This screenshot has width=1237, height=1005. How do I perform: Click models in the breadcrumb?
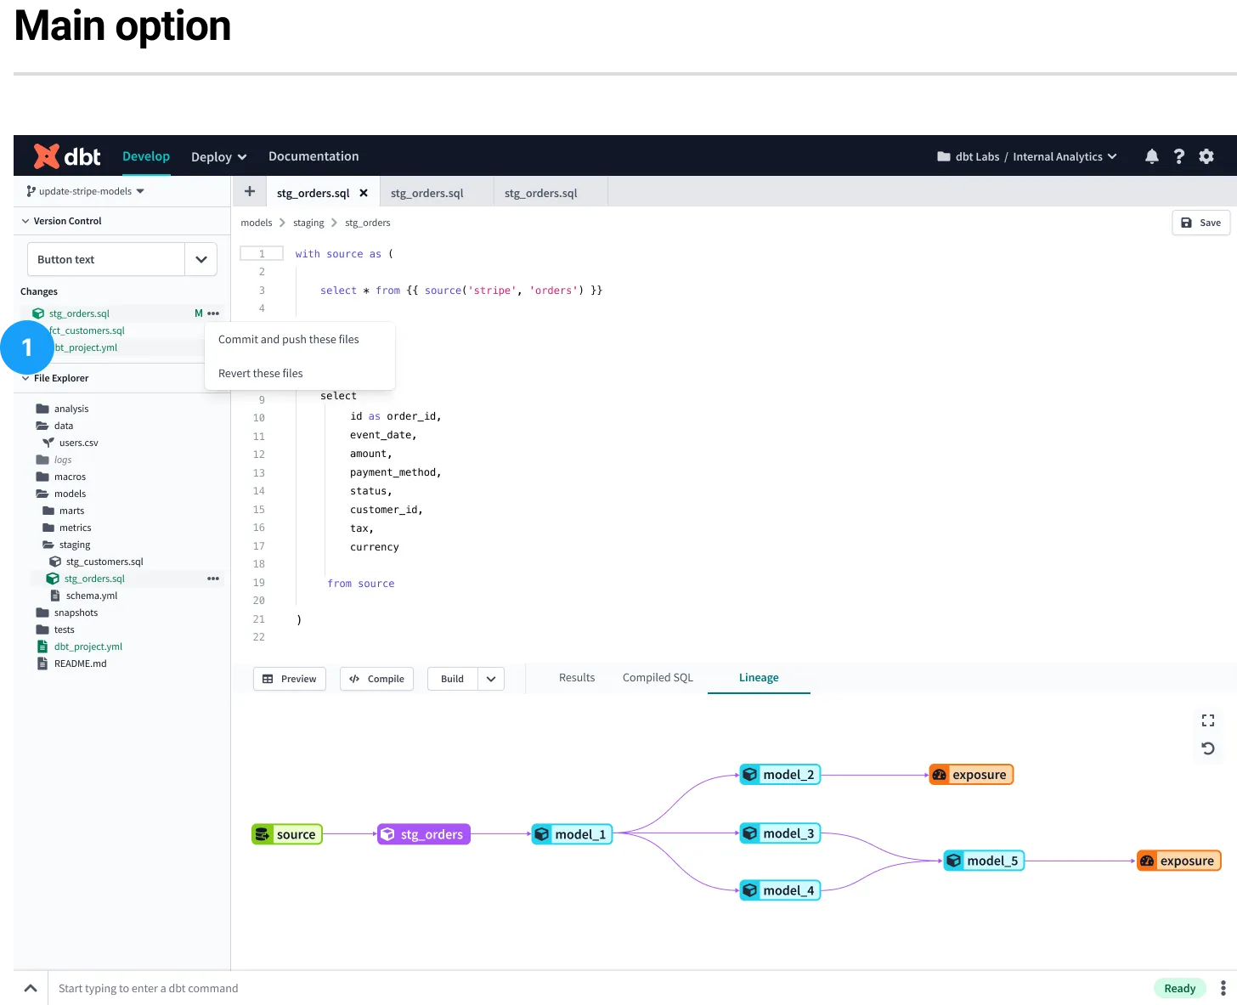click(257, 223)
